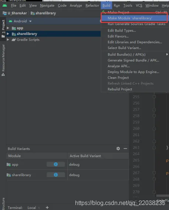Click U_ShareAar breadcrumb

point(15,13)
